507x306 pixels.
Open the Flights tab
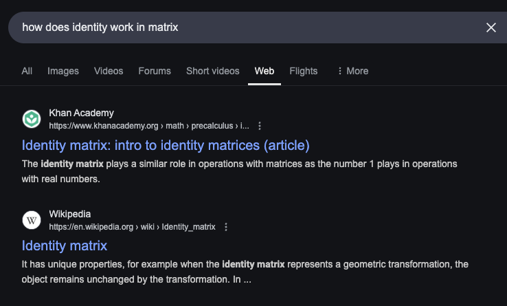304,71
